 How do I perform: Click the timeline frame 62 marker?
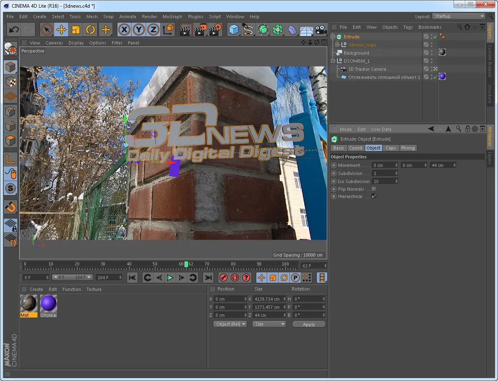coord(186,264)
